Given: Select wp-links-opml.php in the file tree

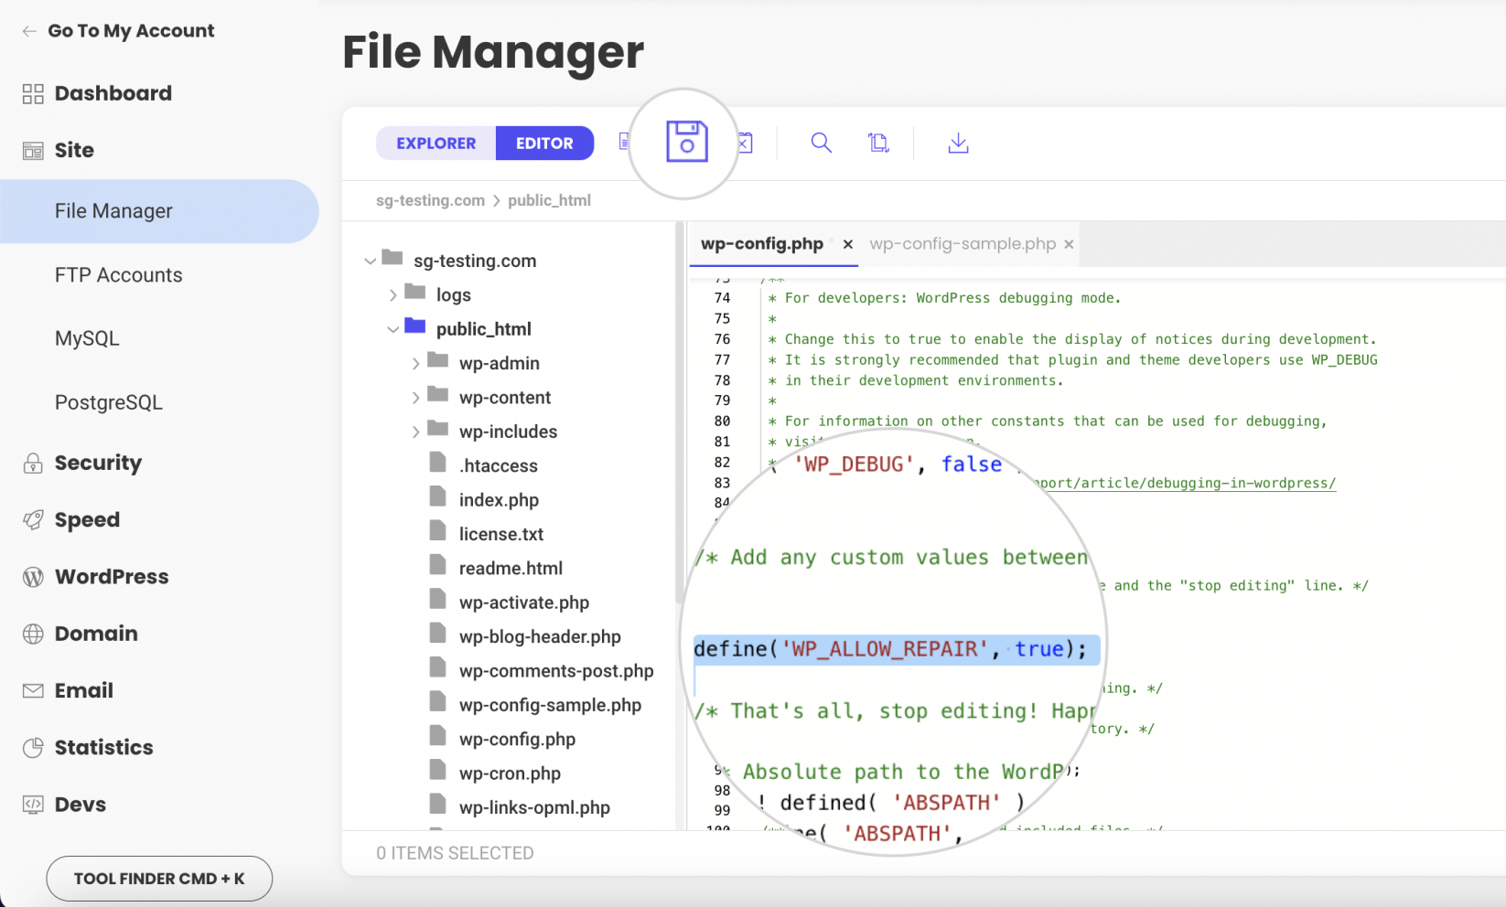Looking at the screenshot, I should point(534,807).
